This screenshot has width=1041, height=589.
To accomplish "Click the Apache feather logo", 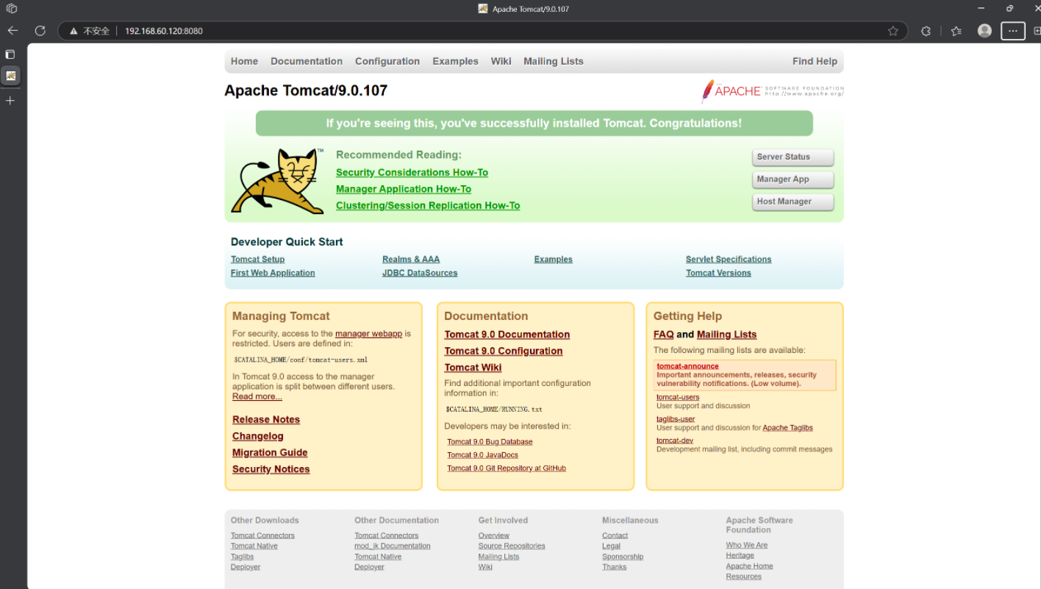I will pos(772,90).
